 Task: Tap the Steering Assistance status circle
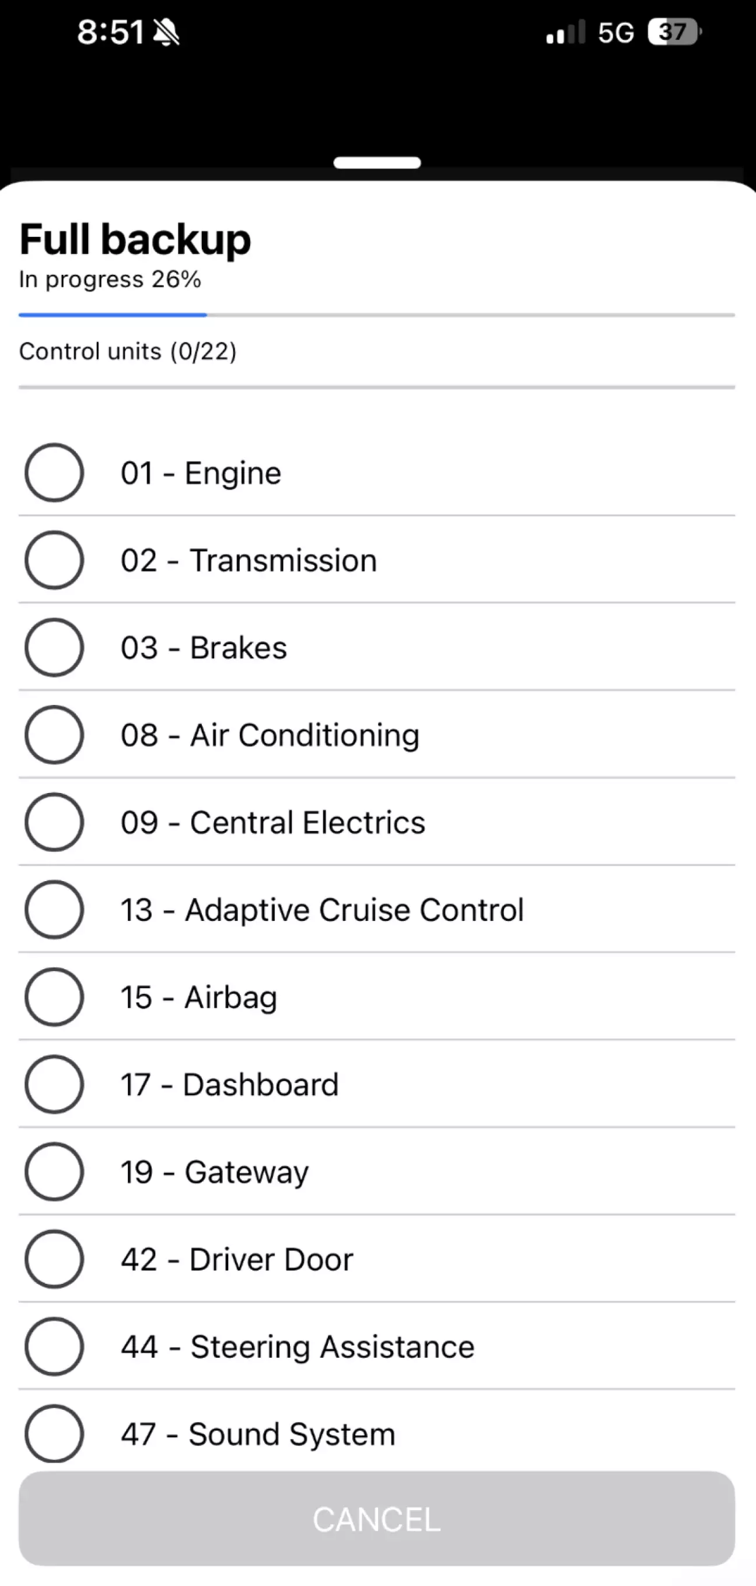pyautogui.click(x=54, y=1347)
